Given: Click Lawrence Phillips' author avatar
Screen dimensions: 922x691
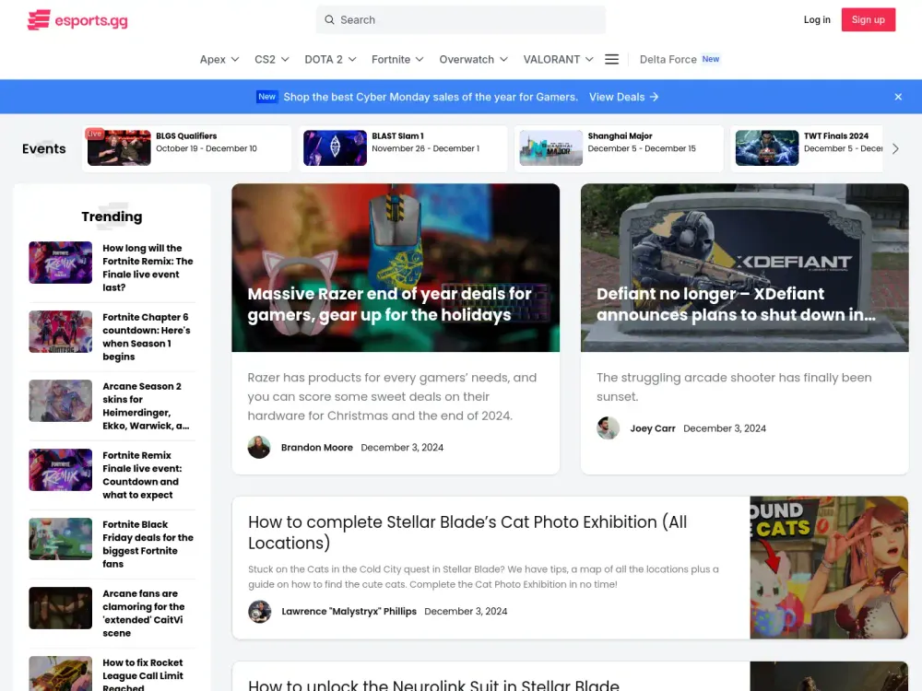Looking at the screenshot, I should pos(260,612).
